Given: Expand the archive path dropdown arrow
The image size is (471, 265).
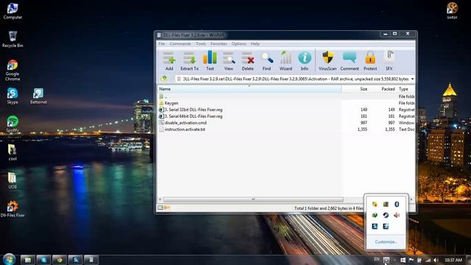Looking at the screenshot, I should 412,79.
